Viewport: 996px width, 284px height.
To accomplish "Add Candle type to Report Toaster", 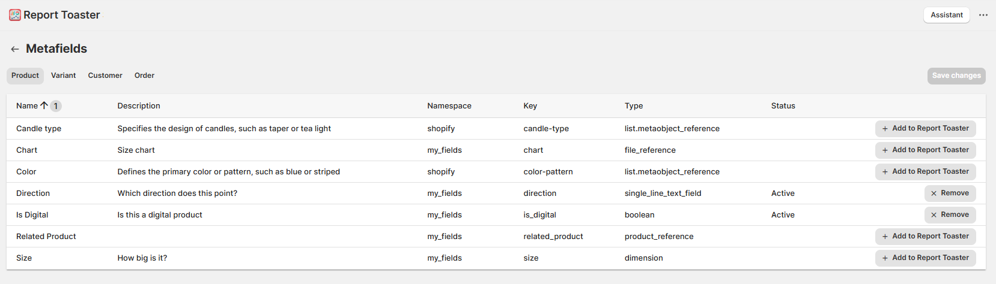I will (925, 129).
